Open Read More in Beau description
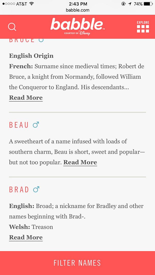 click(80, 162)
